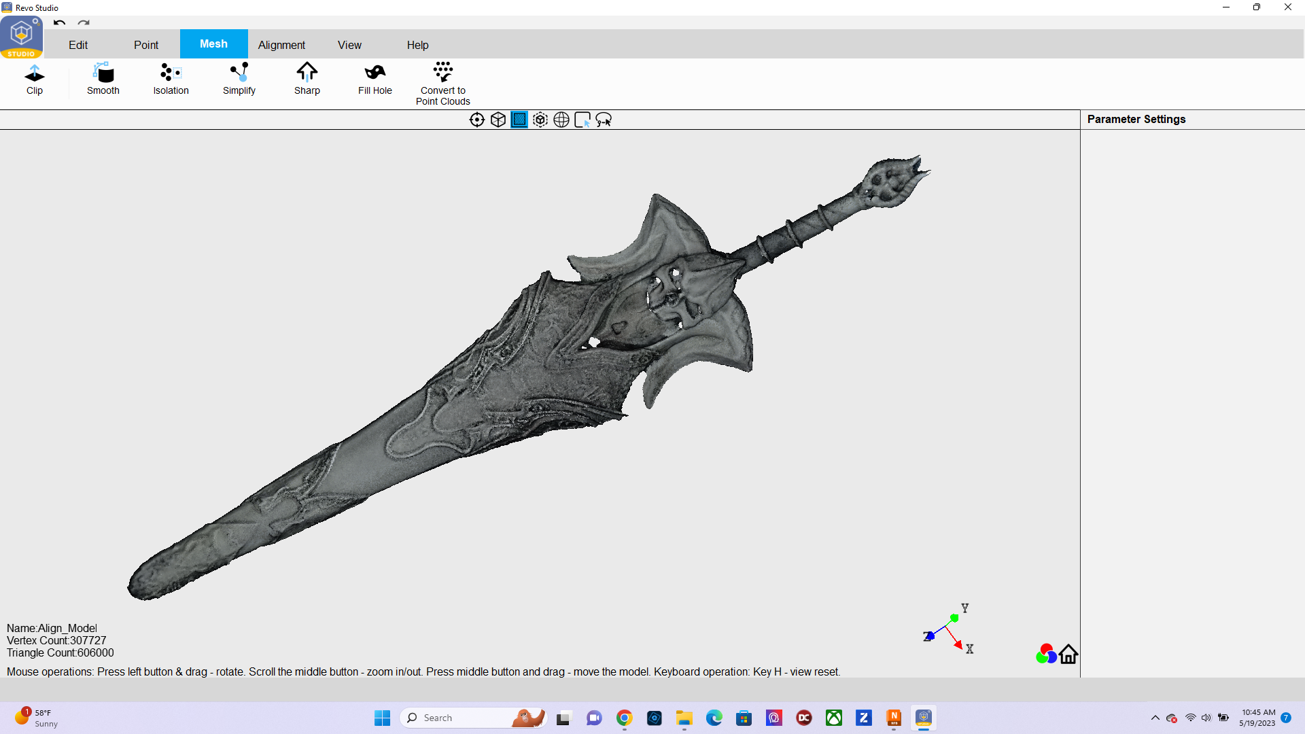Viewport: 1305px width, 734px height.
Task: Click the Vertex Count:307727 text
Action: click(56, 640)
